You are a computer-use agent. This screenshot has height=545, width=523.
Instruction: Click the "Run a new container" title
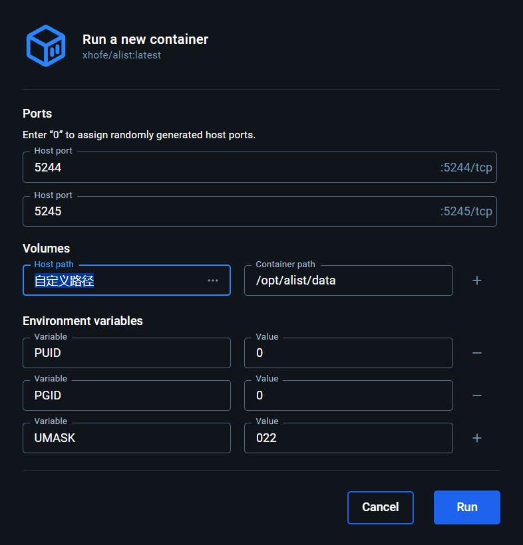[145, 39]
